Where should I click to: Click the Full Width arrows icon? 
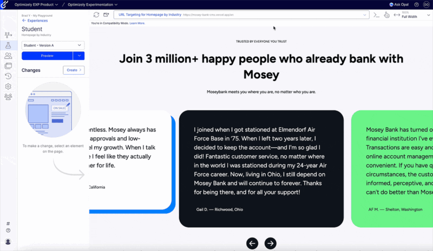click(x=397, y=15)
